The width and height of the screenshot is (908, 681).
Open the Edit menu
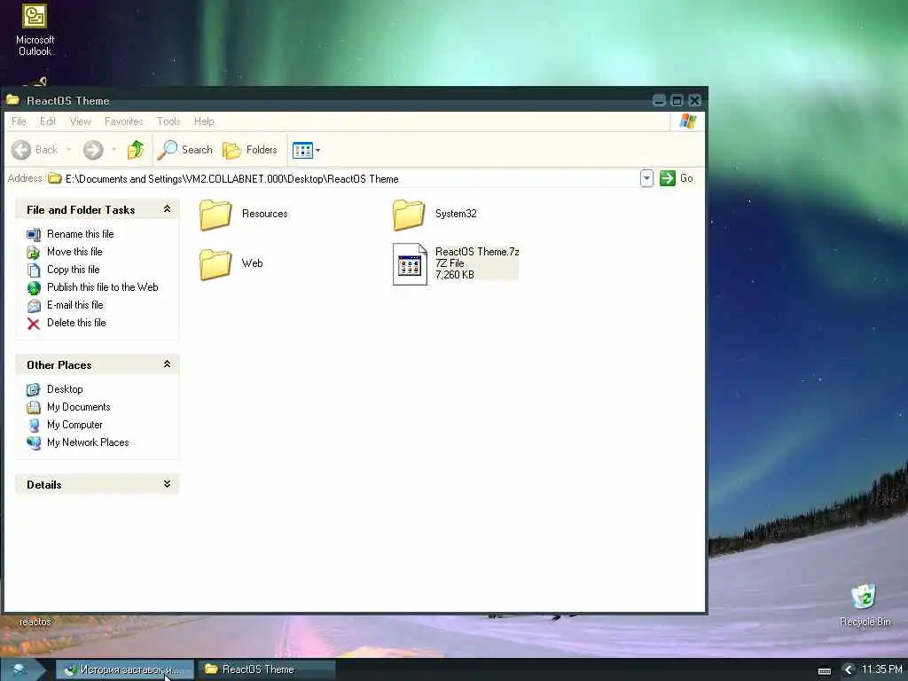48,121
